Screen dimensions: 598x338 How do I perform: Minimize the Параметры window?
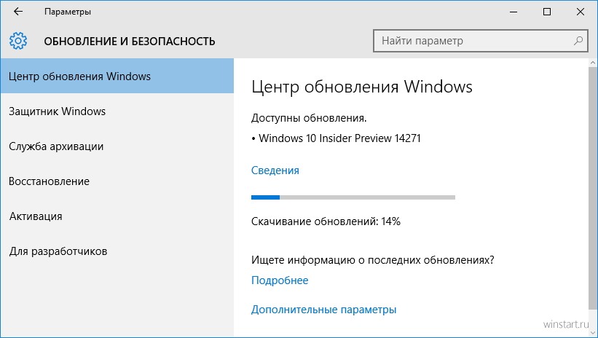coord(514,12)
